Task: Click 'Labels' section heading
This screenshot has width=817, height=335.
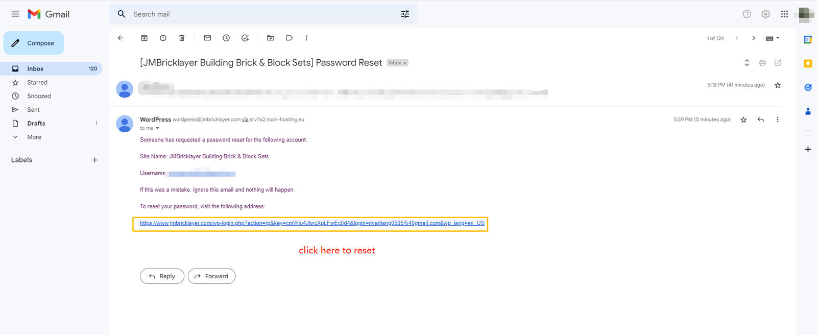Action: 21,160
